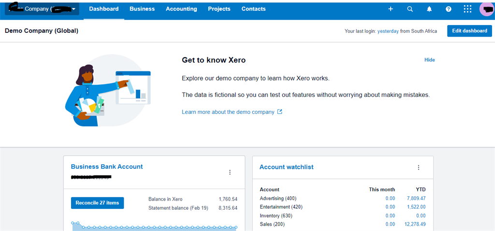Click the demo company illustration image
The height and width of the screenshot is (231, 495).
pyautogui.click(x=108, y=91)
